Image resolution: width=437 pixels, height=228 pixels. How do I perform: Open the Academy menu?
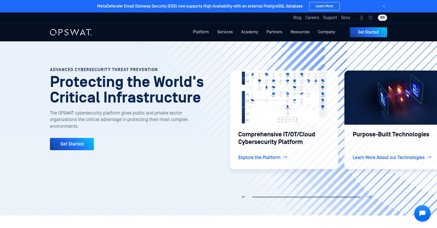249,32
